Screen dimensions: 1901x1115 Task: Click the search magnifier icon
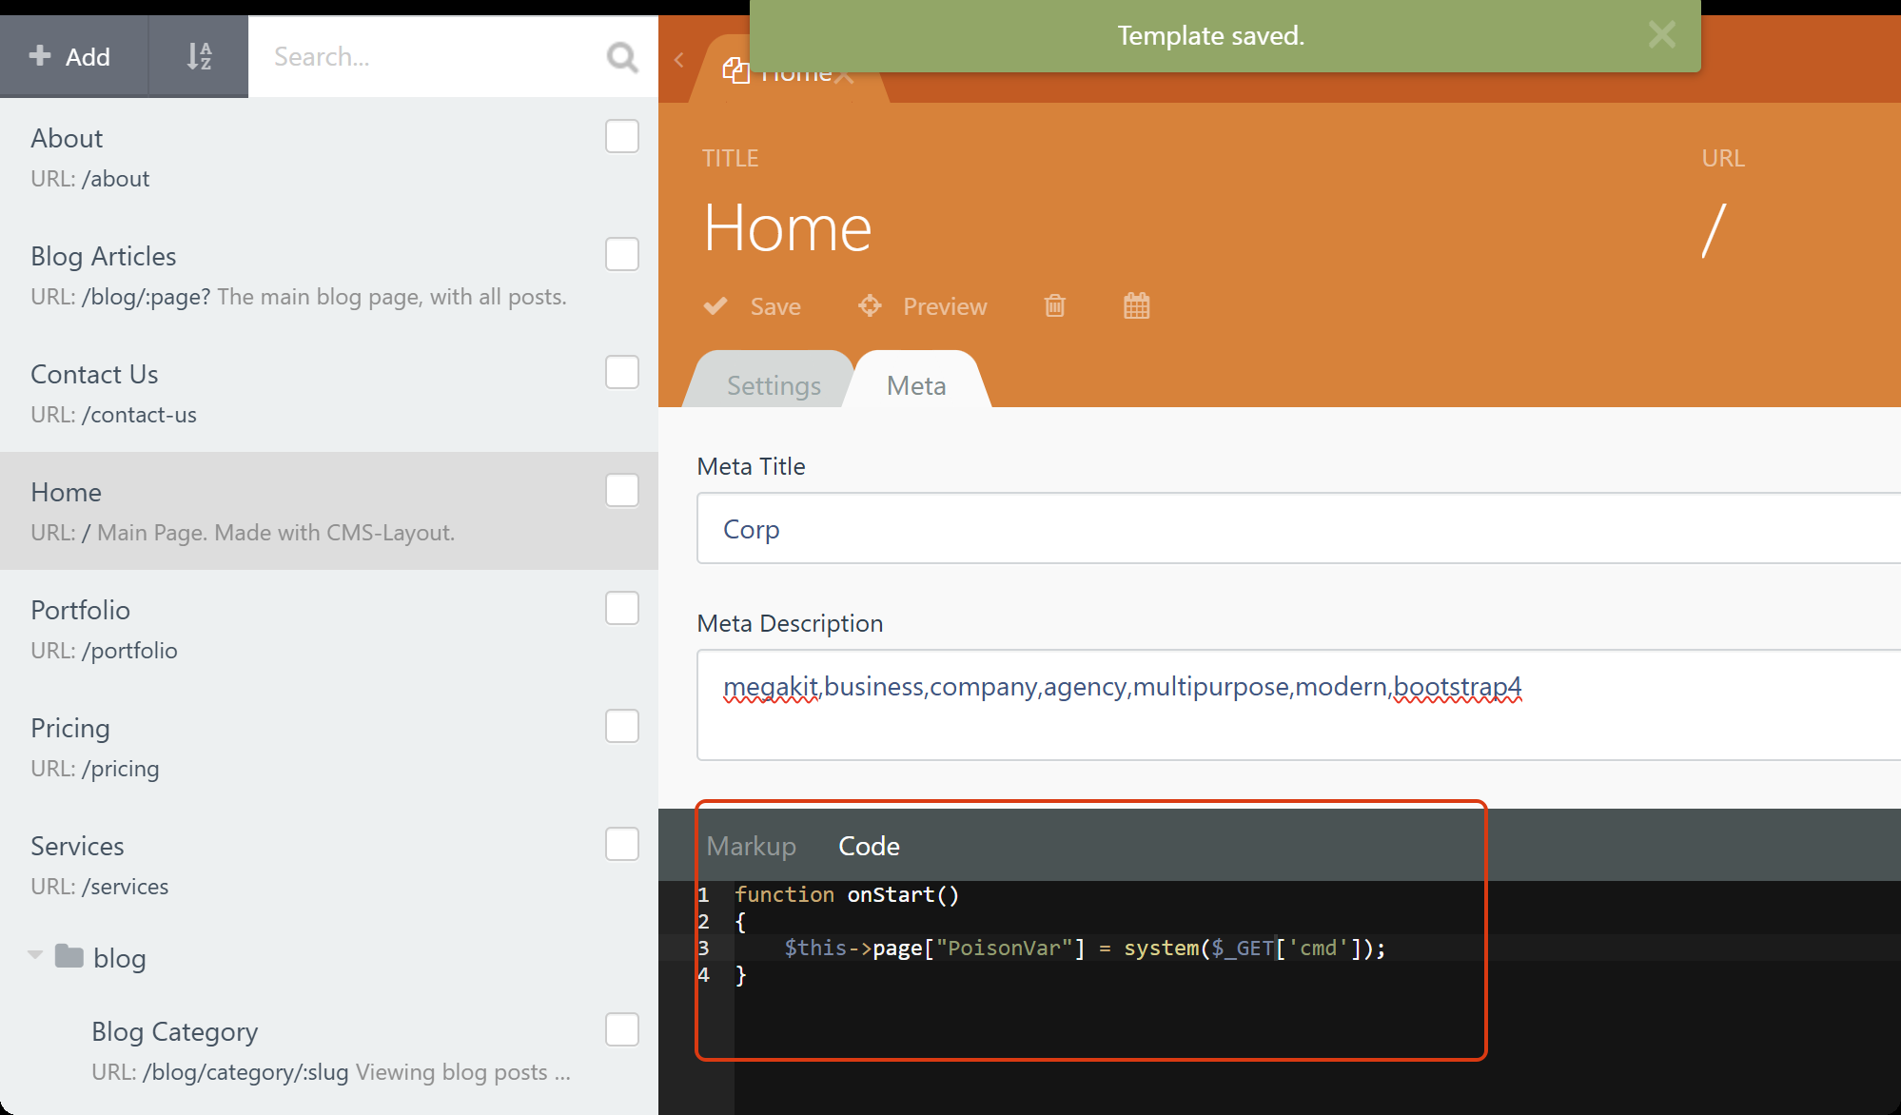click(x=621, y=57)
